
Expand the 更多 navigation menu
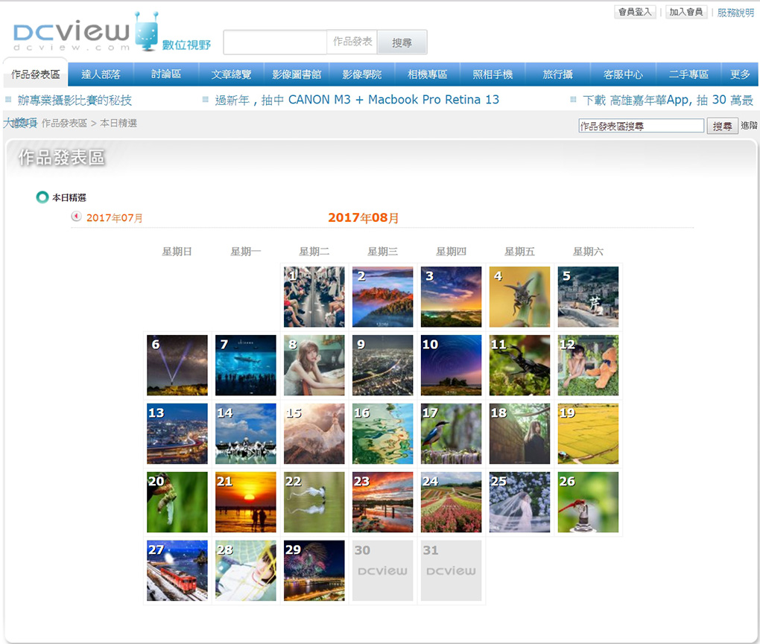point(740,74)
